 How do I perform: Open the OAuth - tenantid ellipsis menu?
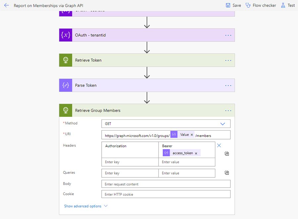click(228, 35)
